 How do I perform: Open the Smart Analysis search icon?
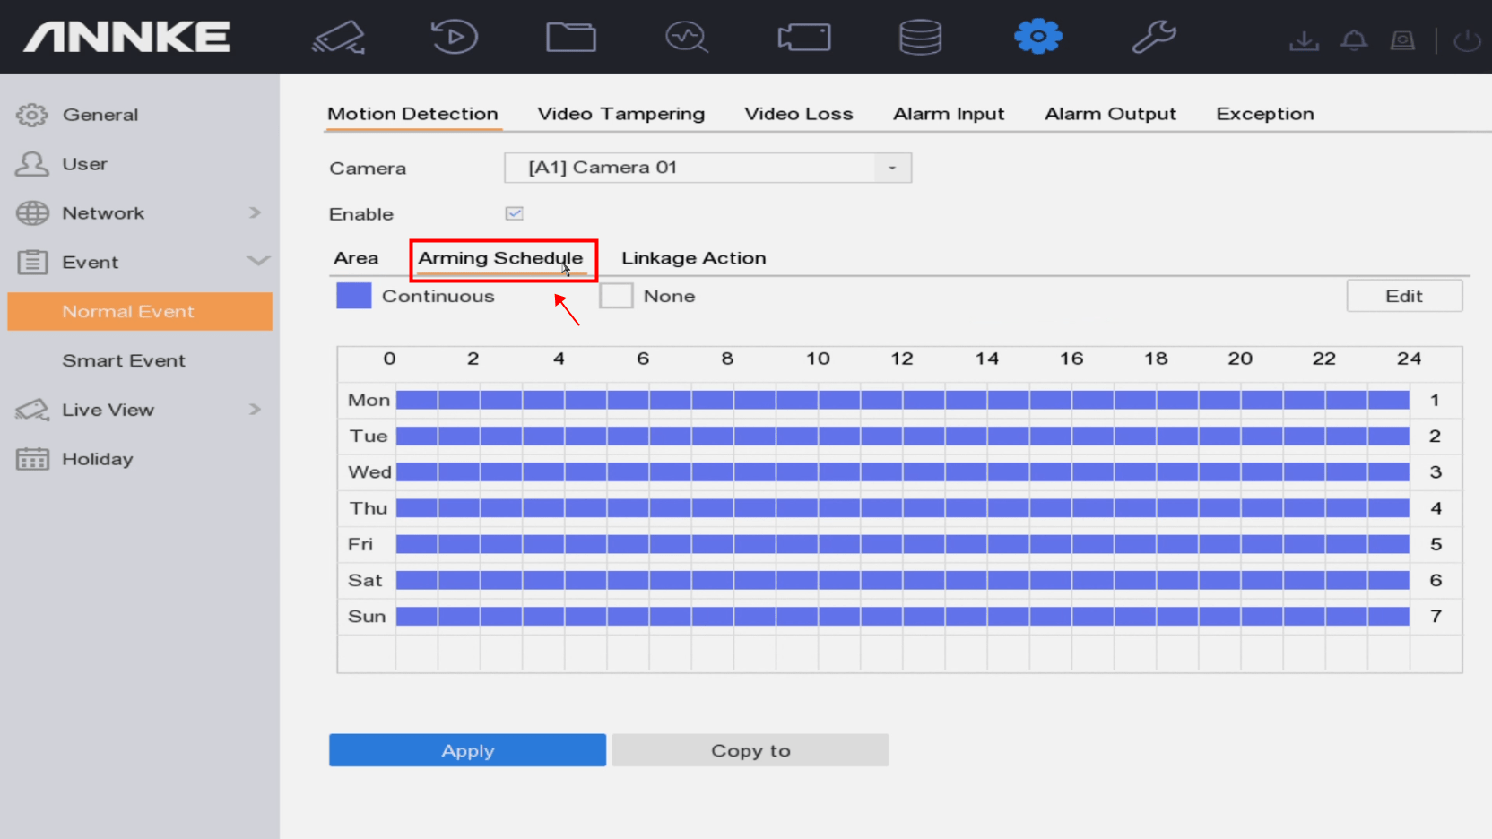pos(687,38)
